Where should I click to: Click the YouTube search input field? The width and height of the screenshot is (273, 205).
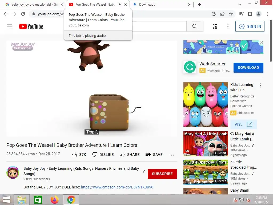[159, 26]
